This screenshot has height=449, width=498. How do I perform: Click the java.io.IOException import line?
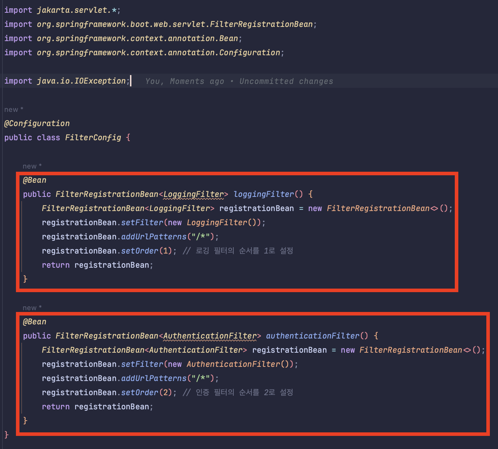point(67,81)
